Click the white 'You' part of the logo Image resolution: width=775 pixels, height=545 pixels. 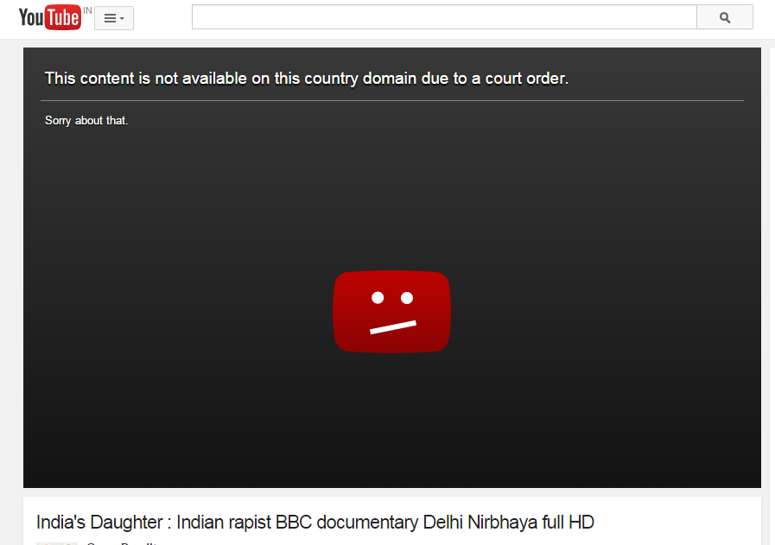click(31, 18)
